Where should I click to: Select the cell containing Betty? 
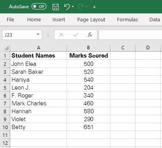(39, 127)
